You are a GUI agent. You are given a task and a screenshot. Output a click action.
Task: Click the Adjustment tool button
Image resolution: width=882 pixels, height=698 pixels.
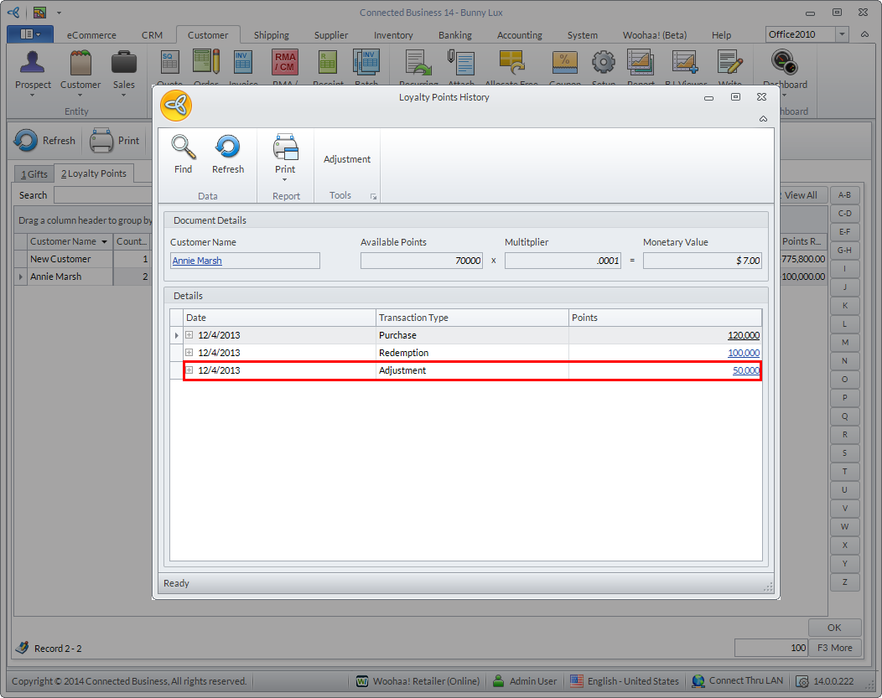coord(347,159)
